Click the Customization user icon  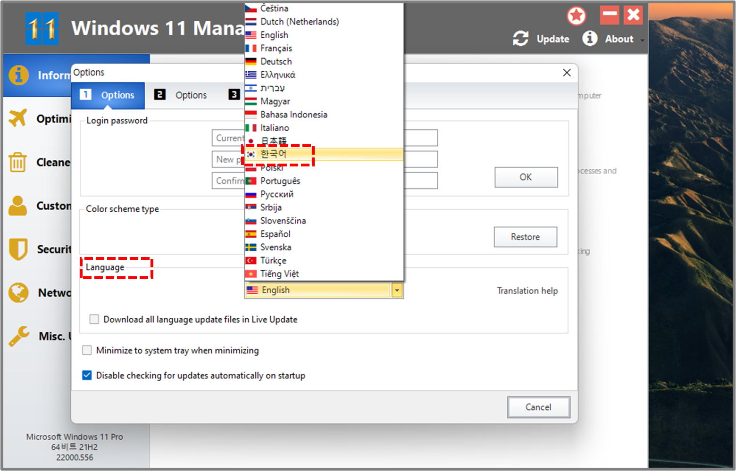click(x=18, y=206)
